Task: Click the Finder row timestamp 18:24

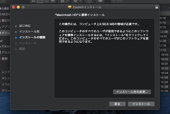Action: click(164, 73)
